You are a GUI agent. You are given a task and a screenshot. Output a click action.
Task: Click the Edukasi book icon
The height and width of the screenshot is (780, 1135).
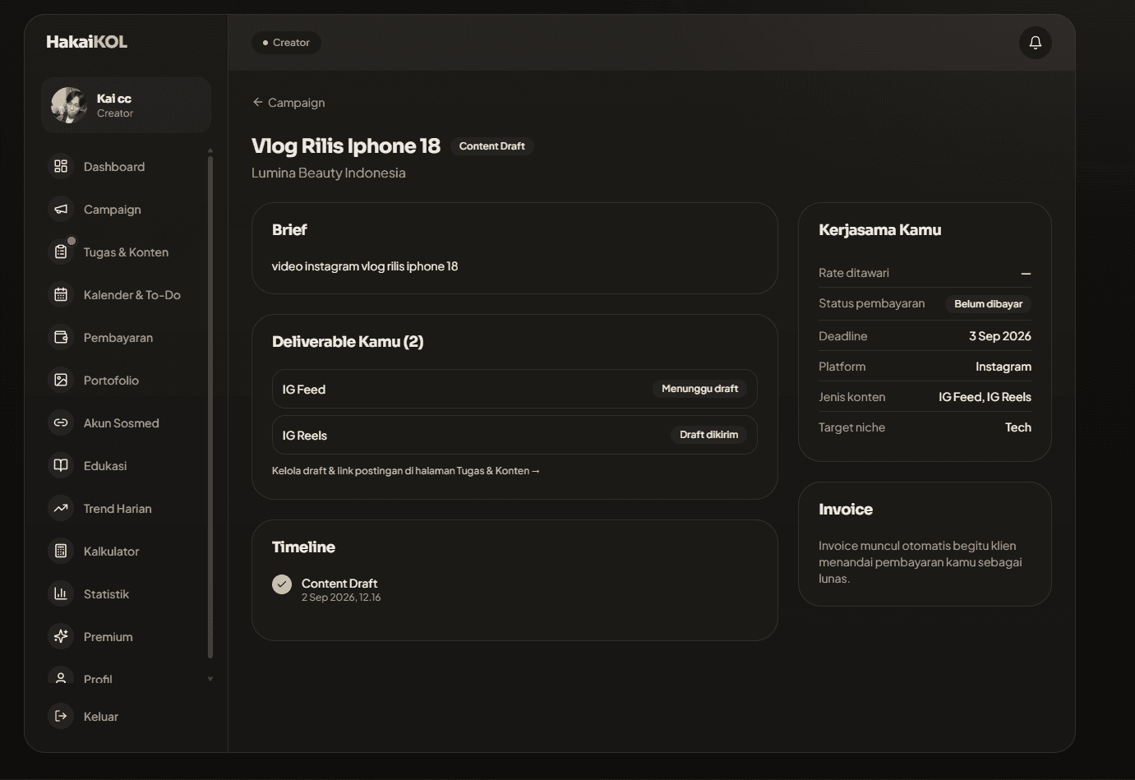pos(61,466)
